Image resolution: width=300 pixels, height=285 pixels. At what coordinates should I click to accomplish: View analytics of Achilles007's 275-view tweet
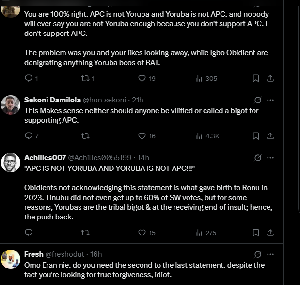205,233
